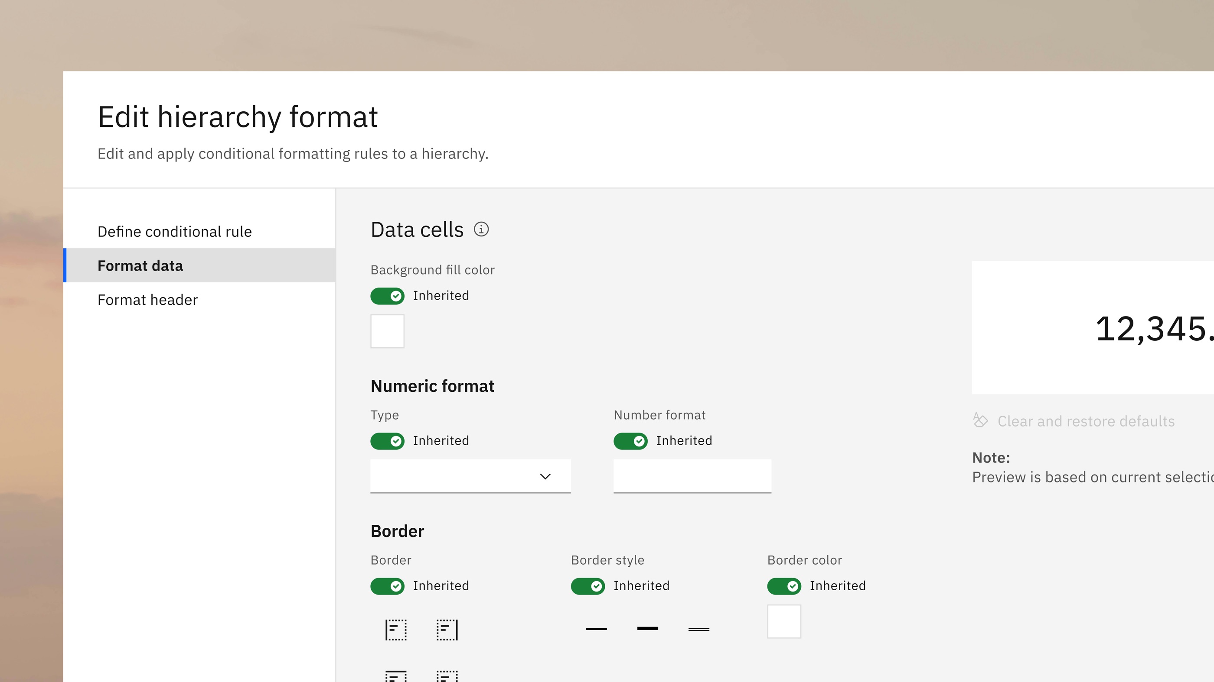Select the Format data section
This screenshot has width=1214, height=682.
point(200,265)
